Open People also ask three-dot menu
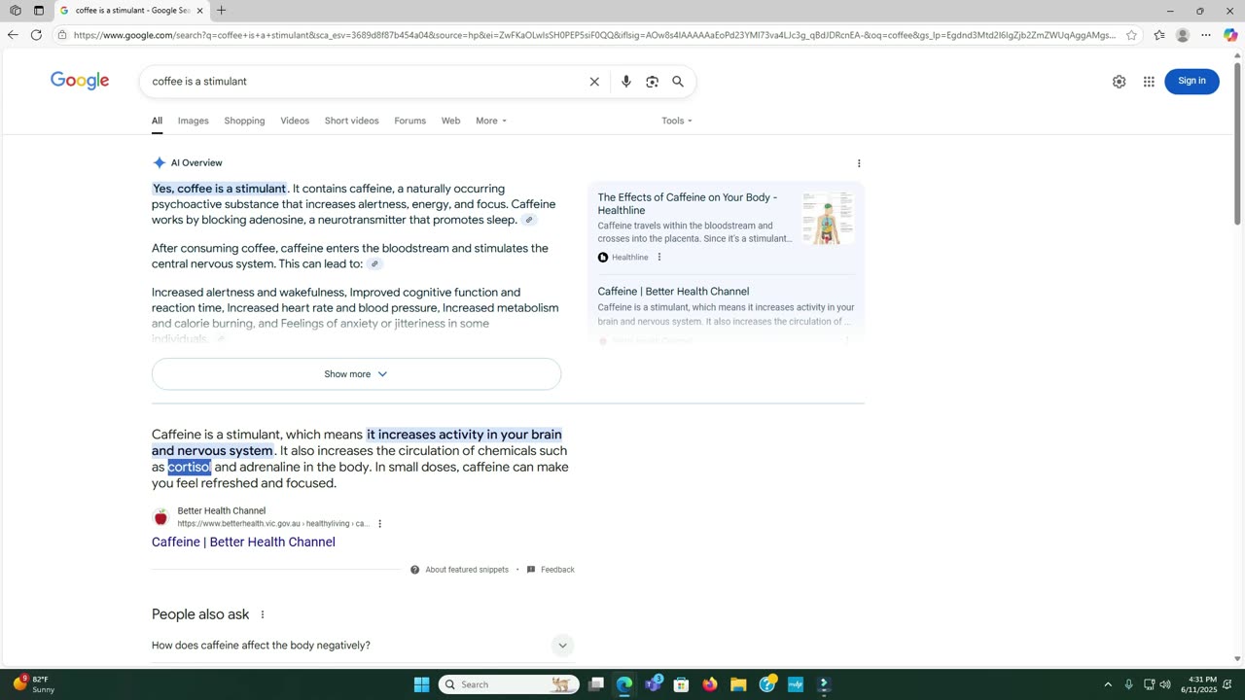Screen dimensions: 1245x700 pyautogui.click(x=262, y=614)
